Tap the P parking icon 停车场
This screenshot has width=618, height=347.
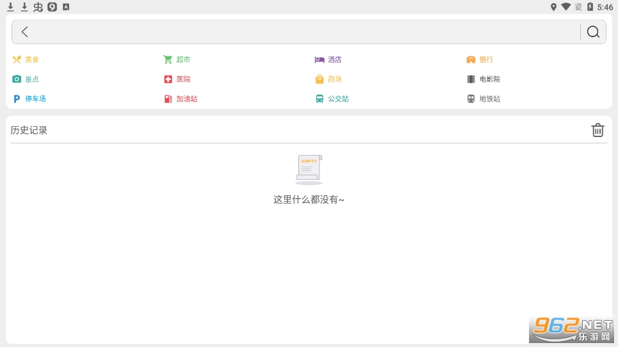pos(17,99)
